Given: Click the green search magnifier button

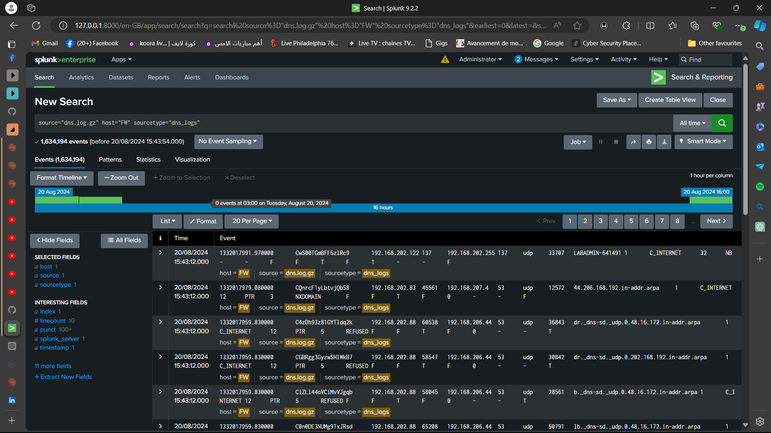Looking at the screenshot, I should tap(722, 123).
